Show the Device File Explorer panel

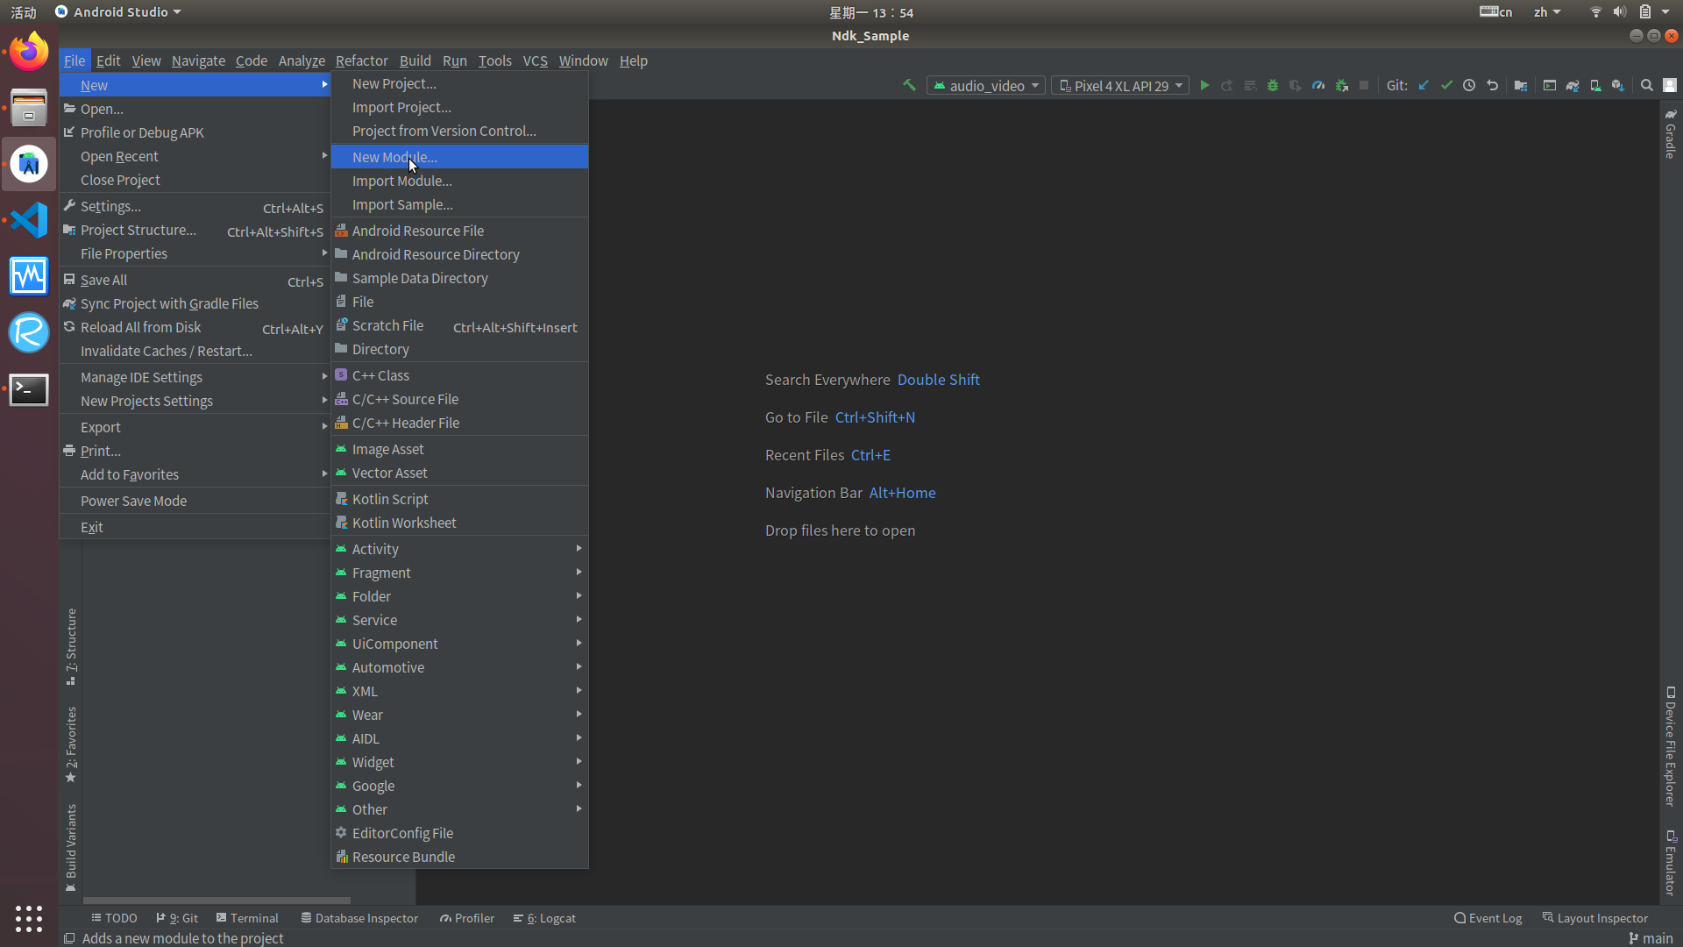coord(1671,750)
